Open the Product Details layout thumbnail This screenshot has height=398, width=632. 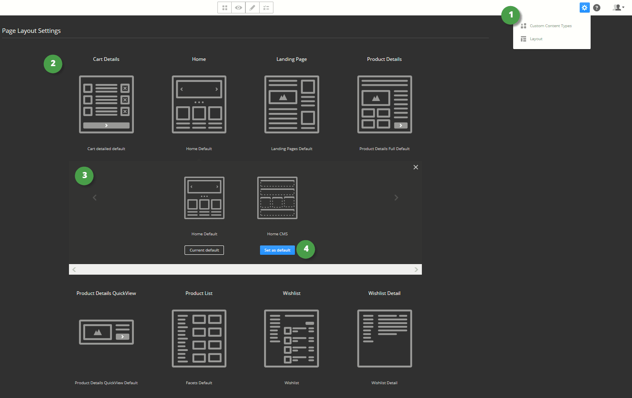tap(385, 104)
